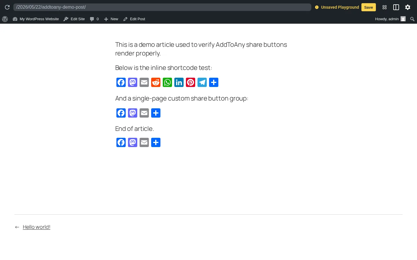The height and width of the screenshot is (260, 417).
Task: Click the admin avatar icon
Action: tap(403, 19)
